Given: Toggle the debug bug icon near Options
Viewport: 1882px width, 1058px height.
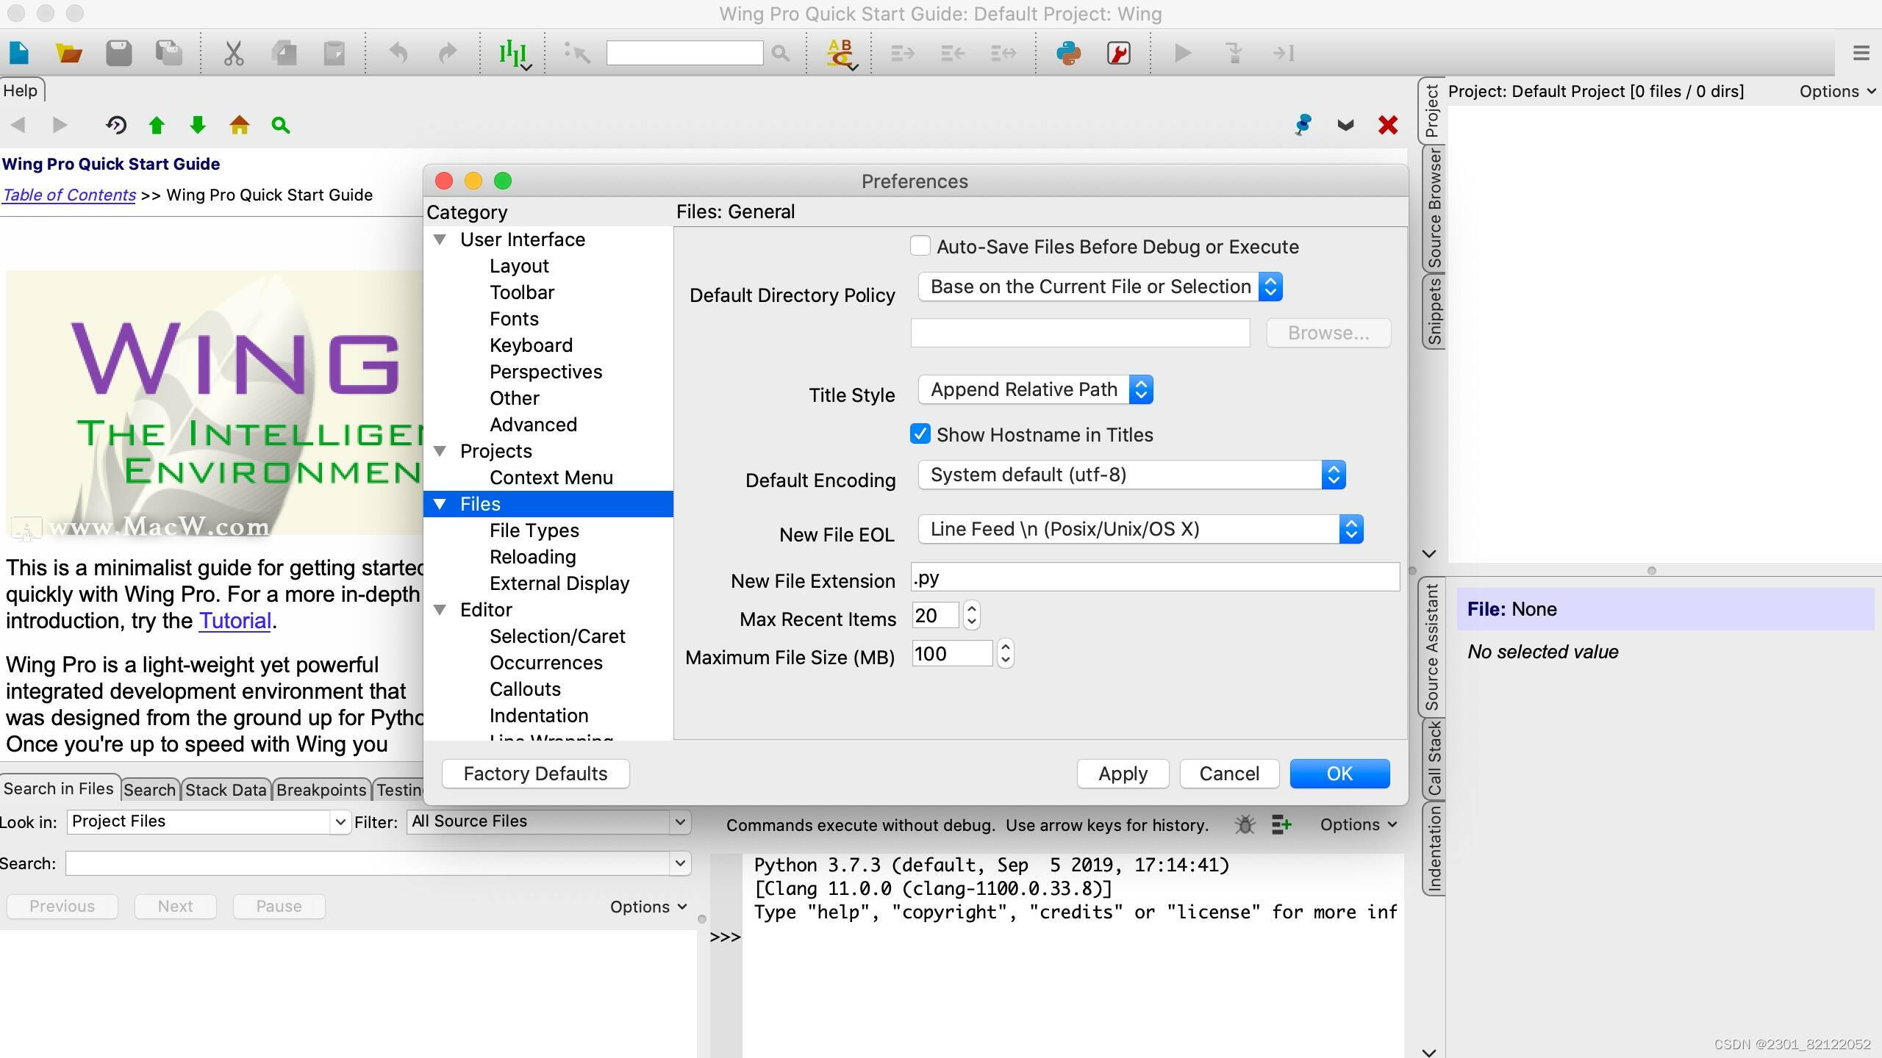Looking at the screenshot, I should (1244, 824).
